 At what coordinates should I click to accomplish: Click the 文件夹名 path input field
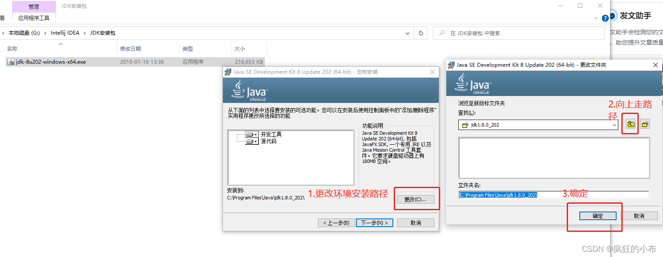click(554, 195)
